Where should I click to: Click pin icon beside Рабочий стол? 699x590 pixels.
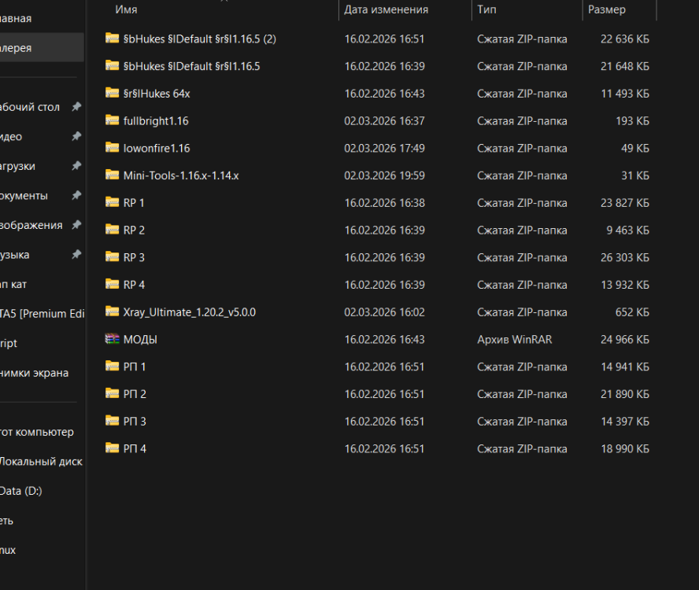[x=76, y=106]
